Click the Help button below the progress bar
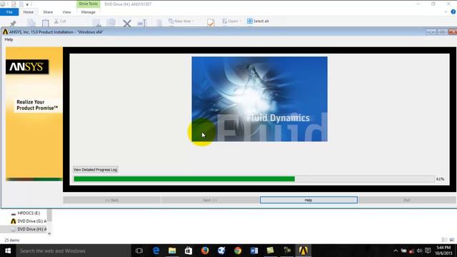 tap(308, 200)
